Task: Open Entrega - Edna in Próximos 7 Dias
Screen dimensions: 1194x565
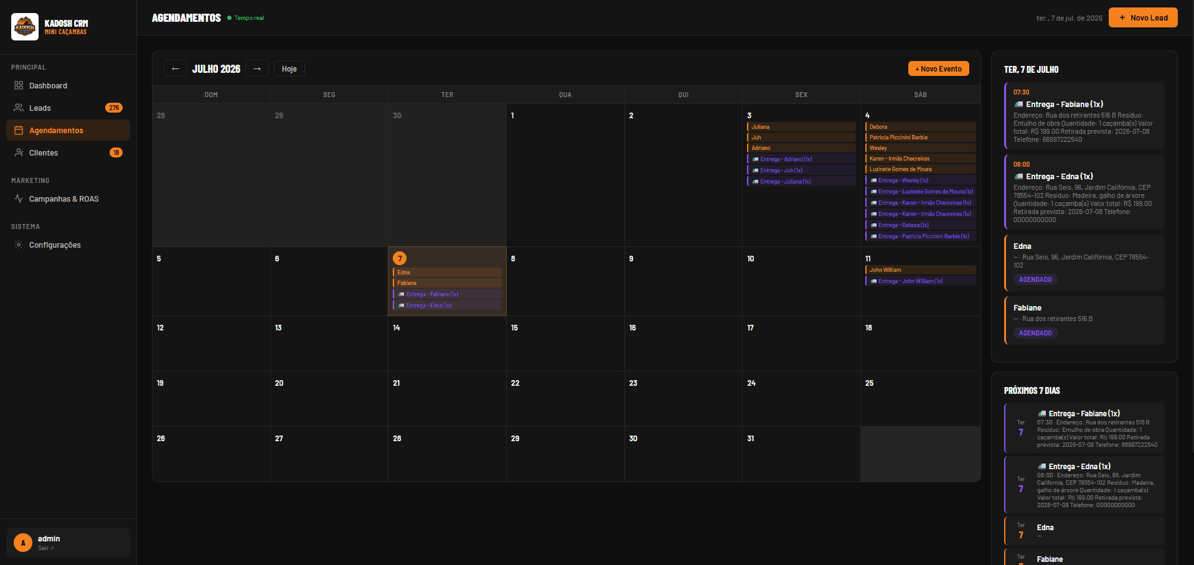Action: click(x=1084, y=484)
